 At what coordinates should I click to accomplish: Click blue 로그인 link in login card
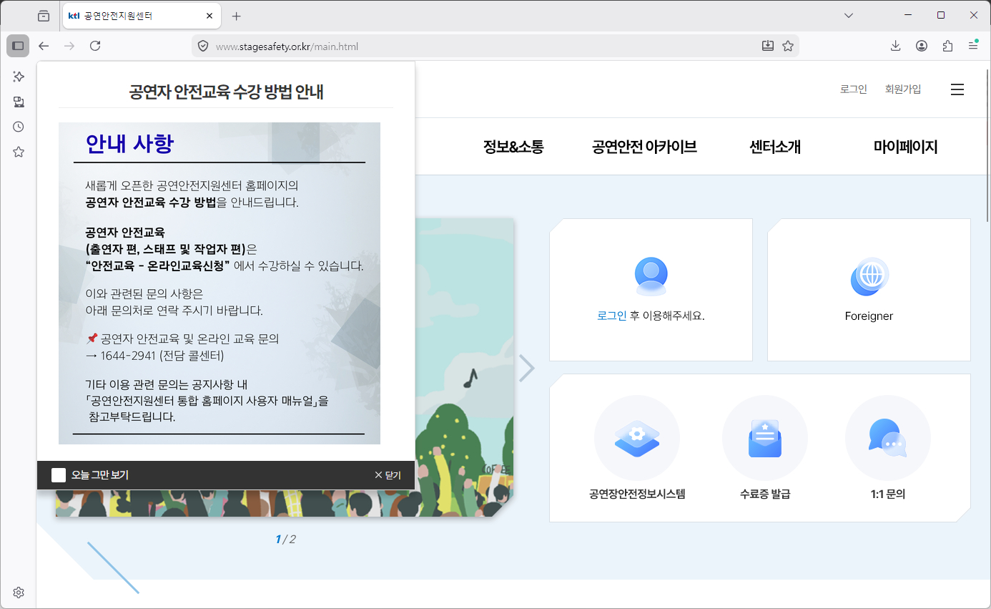tap(612, 316)
